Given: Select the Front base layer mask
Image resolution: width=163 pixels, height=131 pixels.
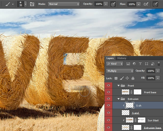Looking at the screenshot, I should point(138,92).
